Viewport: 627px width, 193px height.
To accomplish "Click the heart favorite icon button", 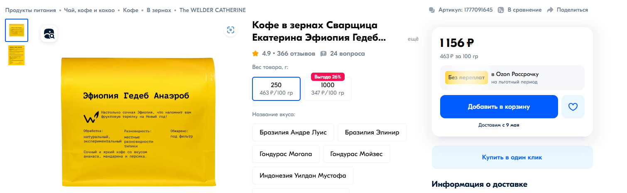I will tap(573, 107).
